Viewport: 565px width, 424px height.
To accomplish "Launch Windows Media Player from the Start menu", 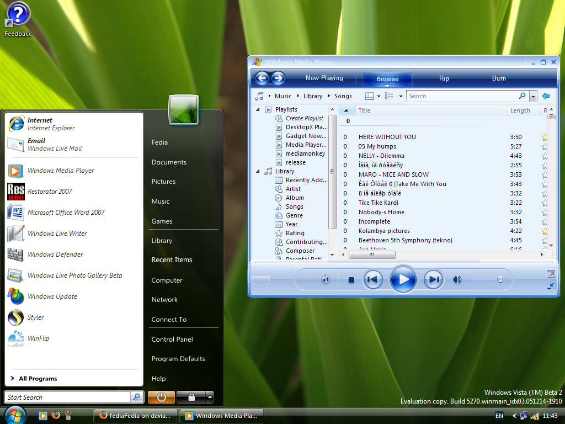I will point(74,171).
